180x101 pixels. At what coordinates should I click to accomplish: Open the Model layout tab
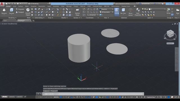tap(4, 97)
